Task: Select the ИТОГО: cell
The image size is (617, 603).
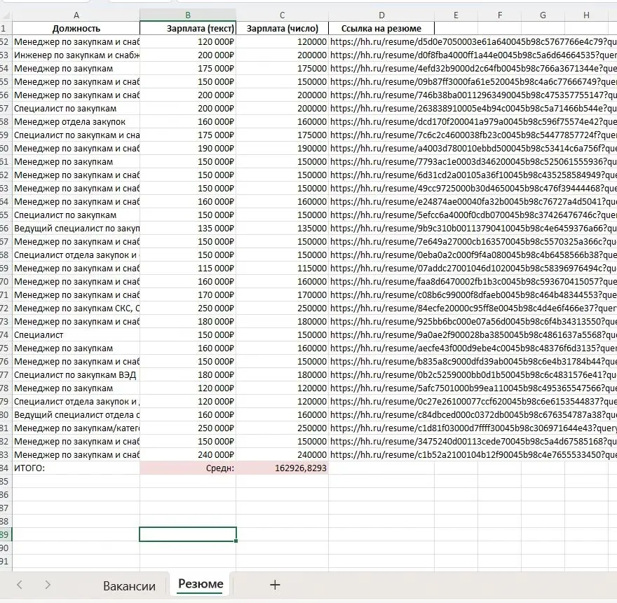Action: 76,468
